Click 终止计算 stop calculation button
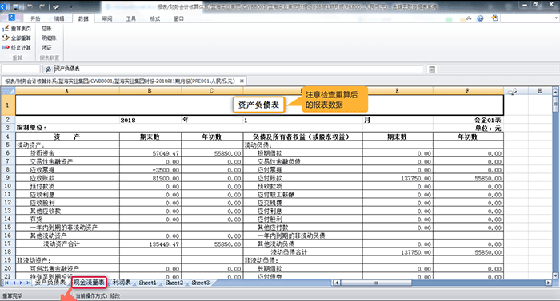The height and width of the screenshot is (301, 560). 17,47
